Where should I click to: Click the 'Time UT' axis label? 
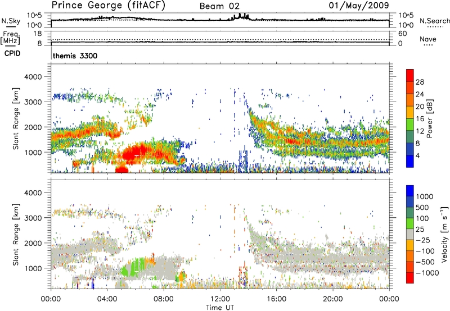pos(220,308)
